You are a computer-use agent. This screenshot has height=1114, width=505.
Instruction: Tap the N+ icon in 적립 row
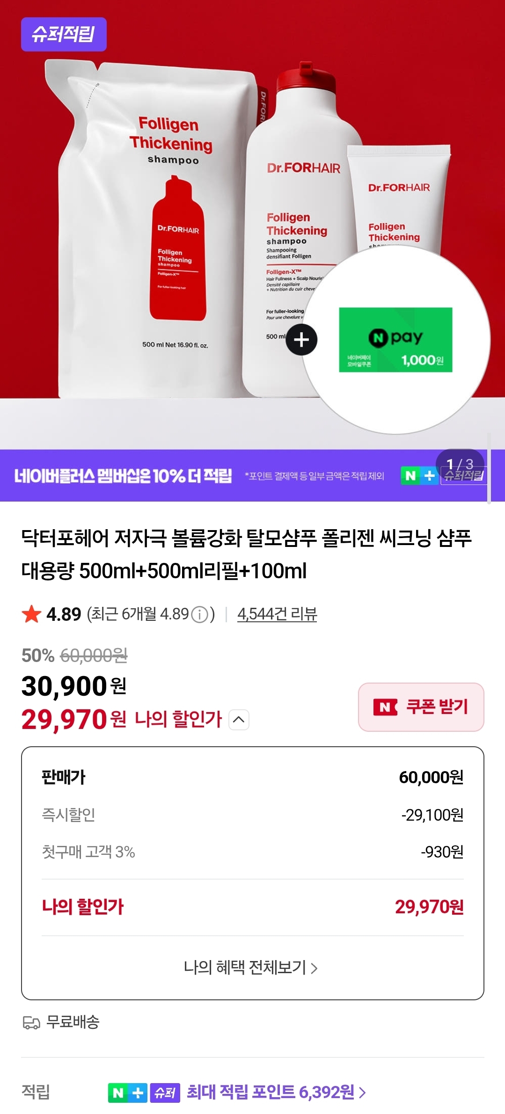pyautogui.click(x=127, y=1093)
